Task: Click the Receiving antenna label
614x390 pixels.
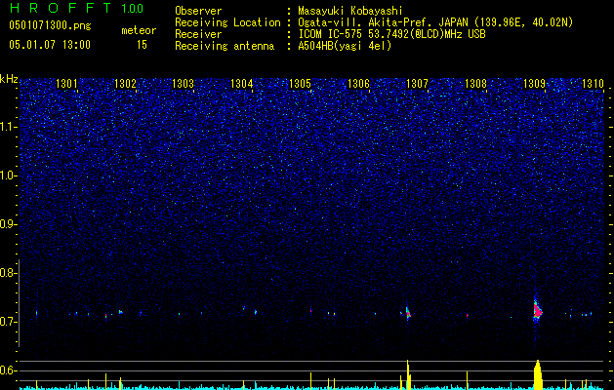Action: 225,46
